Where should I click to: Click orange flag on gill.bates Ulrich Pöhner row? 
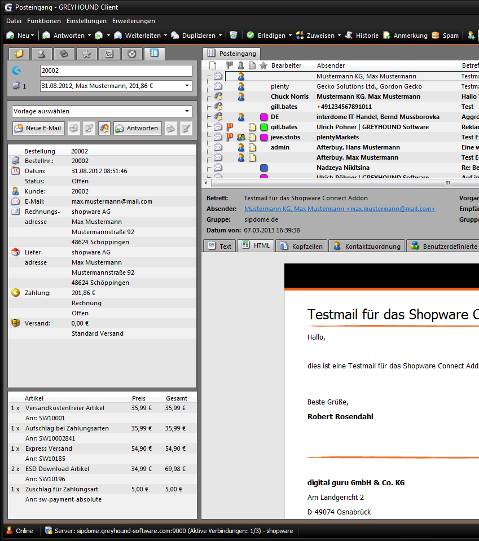(x=230, y=127)
